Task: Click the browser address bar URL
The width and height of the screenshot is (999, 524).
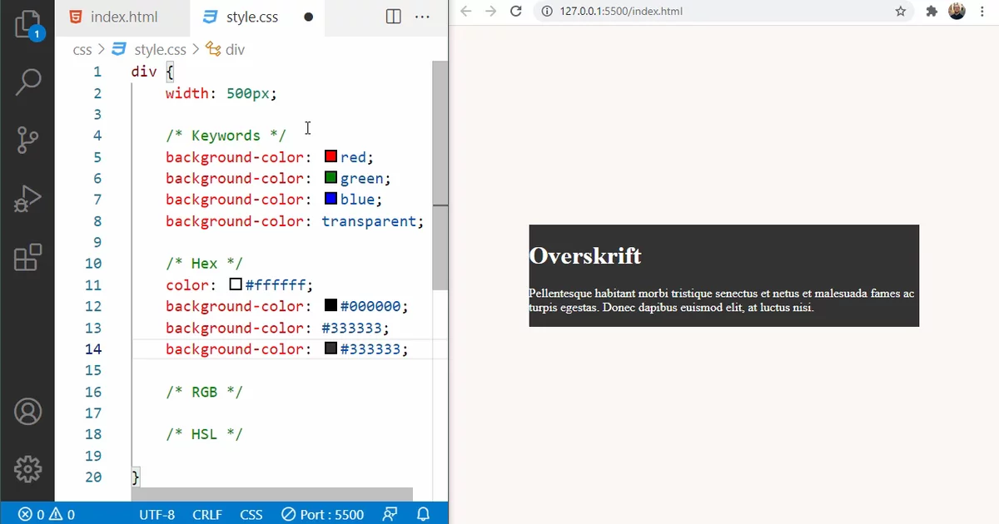Action: click(x=620, y=12)
